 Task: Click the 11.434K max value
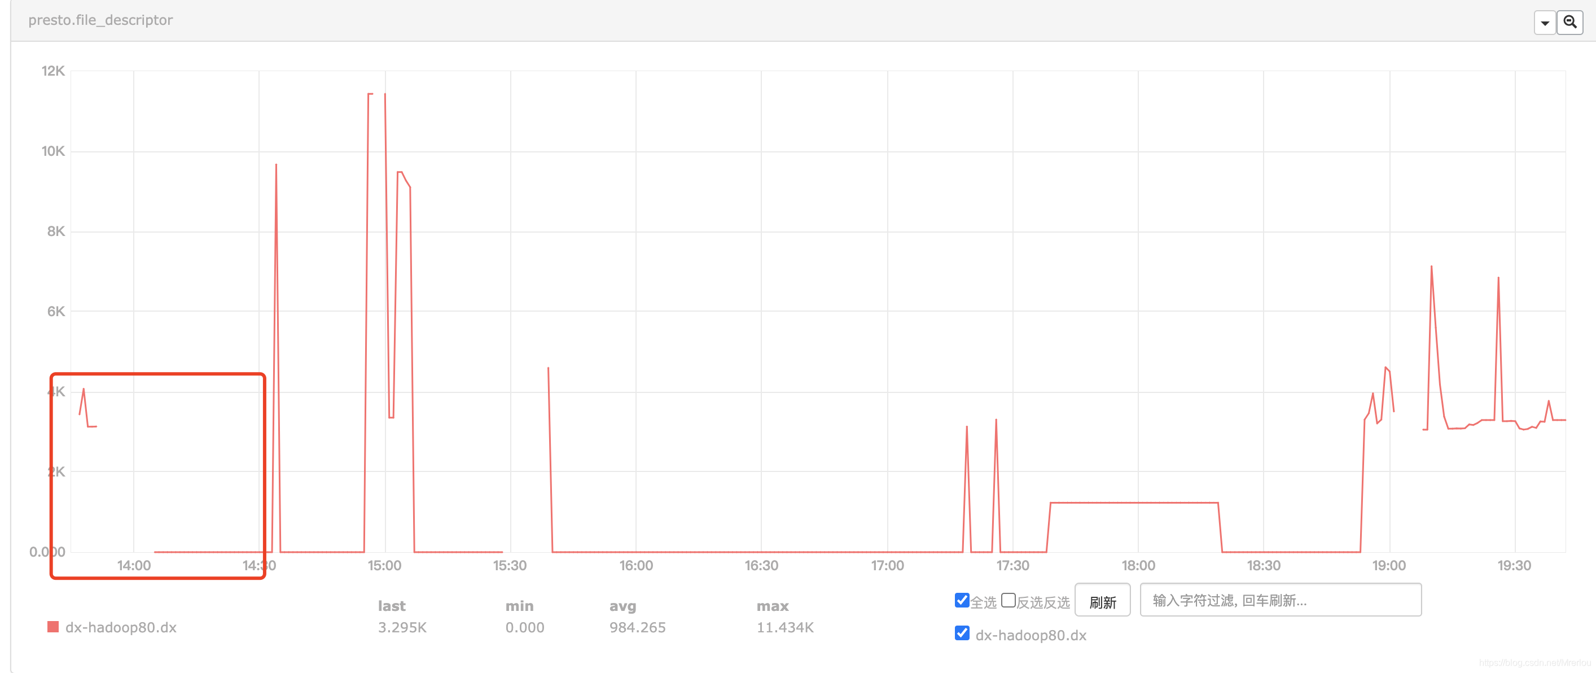pos(784,627)
